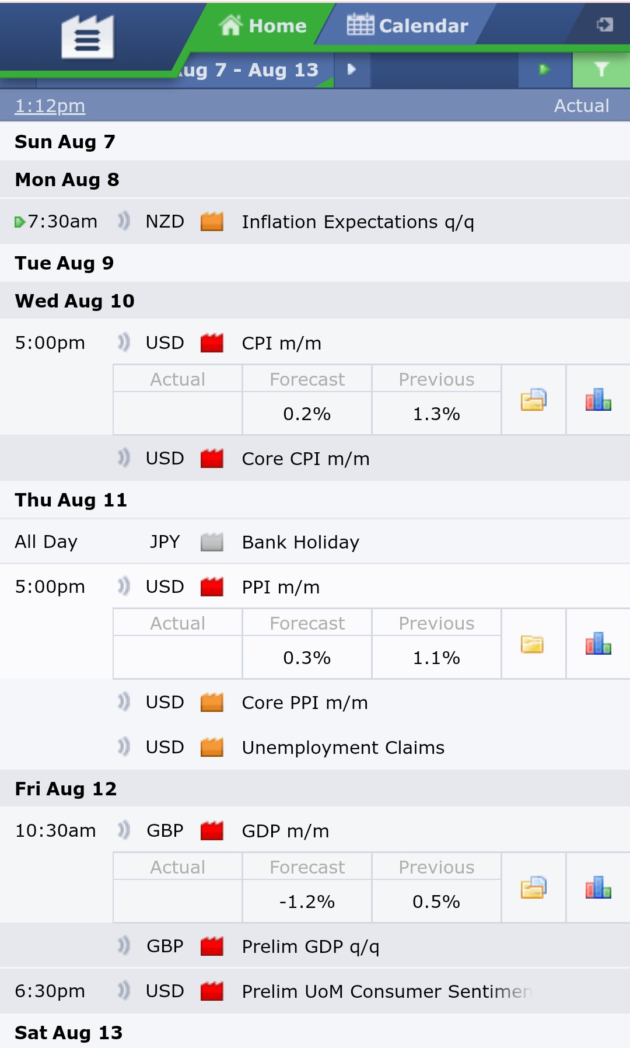Show the graph chart for PPI m/m
The height and width of the screenshot is (1048, 630).
(598, 644)
